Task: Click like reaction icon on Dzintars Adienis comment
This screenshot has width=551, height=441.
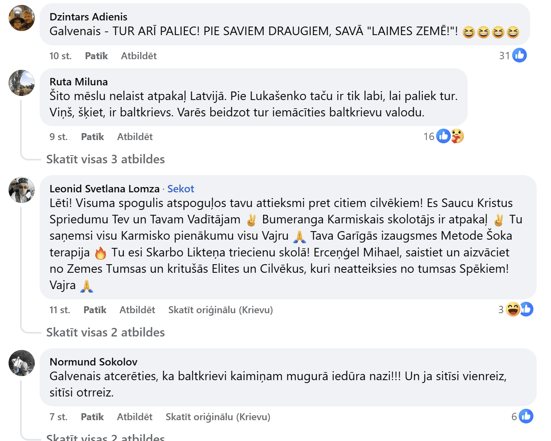Action: tap(520, 55)
